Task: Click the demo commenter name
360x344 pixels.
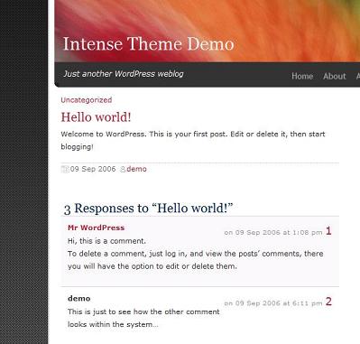Action: tap(79, 298)
